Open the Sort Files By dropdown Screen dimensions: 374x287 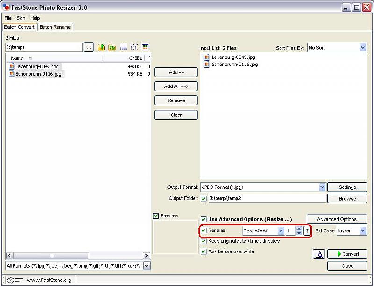click(x=363, y=48)
